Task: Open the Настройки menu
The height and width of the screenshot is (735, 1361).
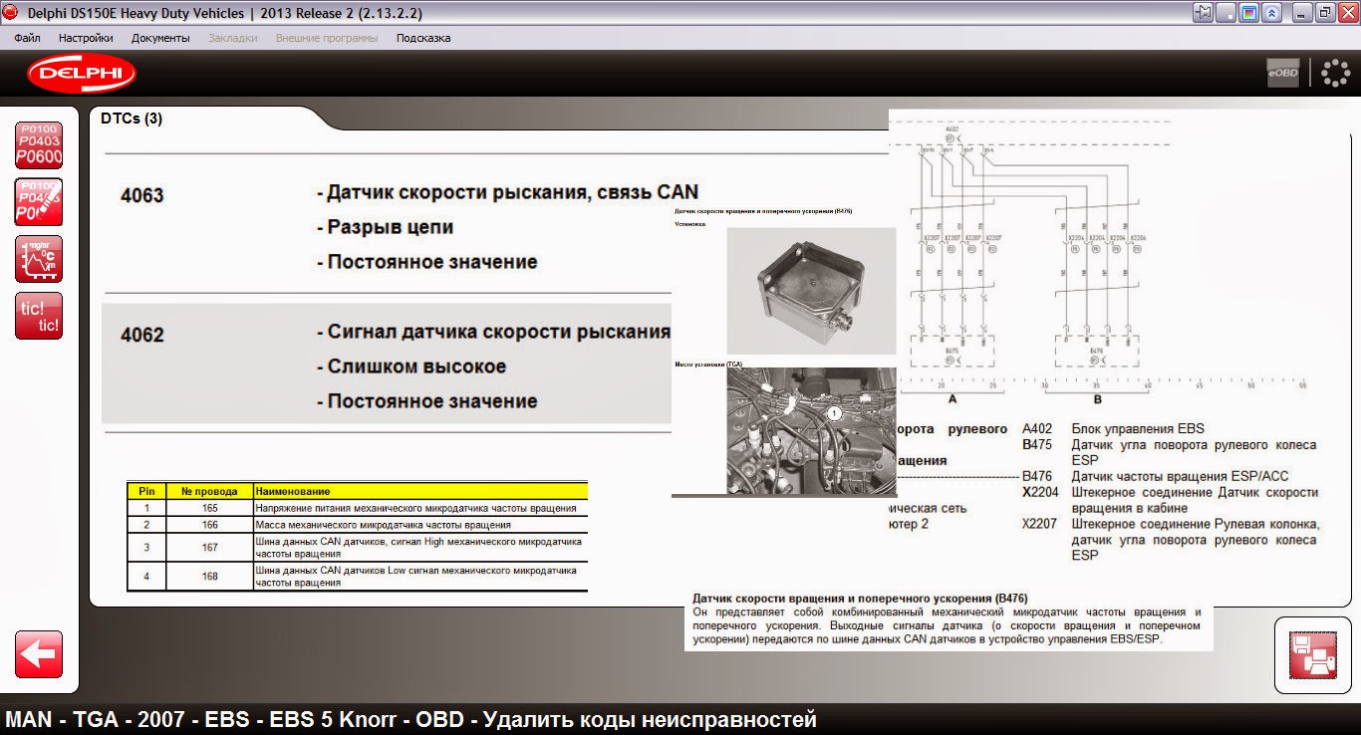Action: pos(86,38)
